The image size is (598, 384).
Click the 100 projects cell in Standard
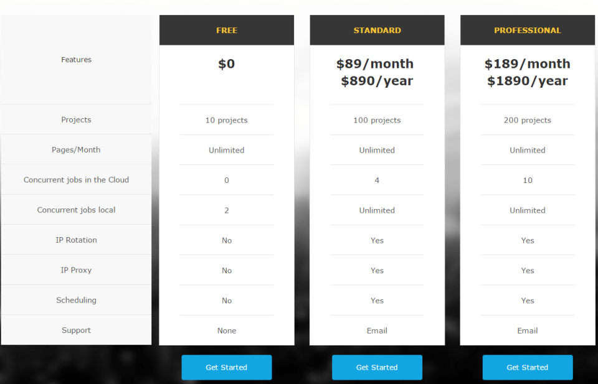[x=377, y=120]
